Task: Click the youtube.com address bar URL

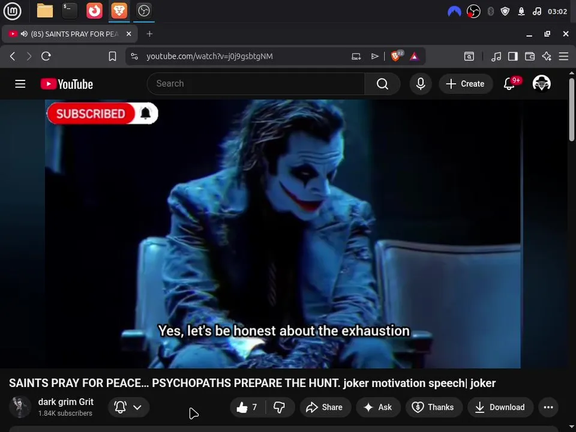Action: pos(209,56)
